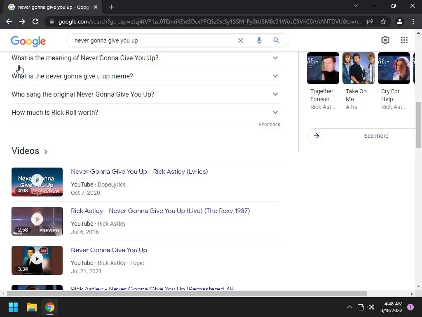Click scroll left arrow on horizontal scrollbar
Image resolution: width=422 pixels, height=317 pixels.
point(3,293)
